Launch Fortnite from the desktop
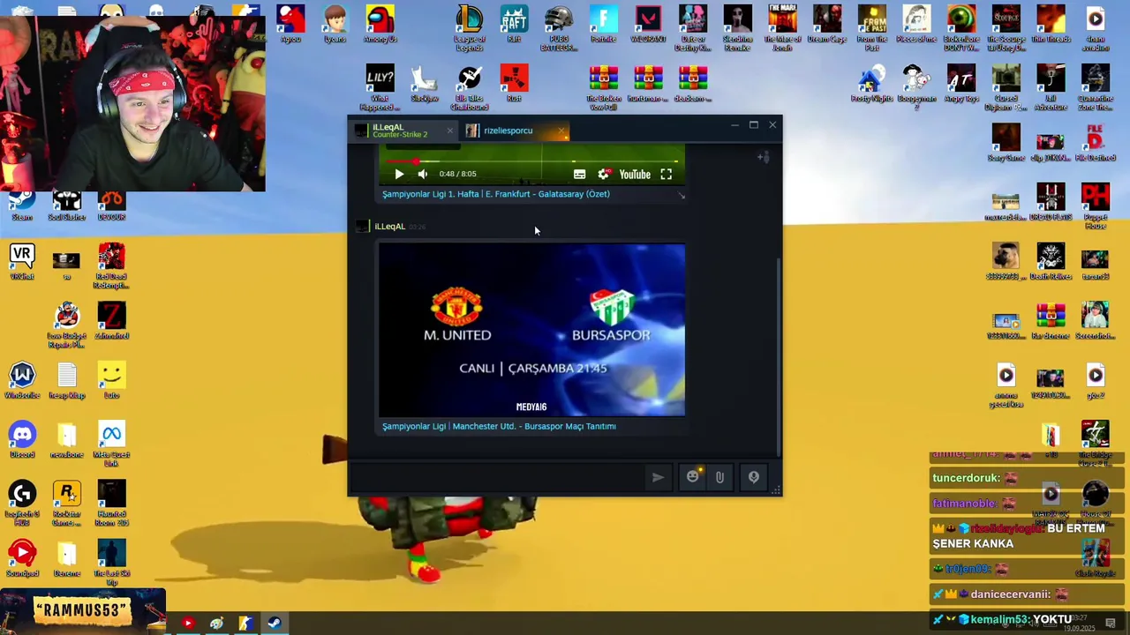 (x=604, y=25)
